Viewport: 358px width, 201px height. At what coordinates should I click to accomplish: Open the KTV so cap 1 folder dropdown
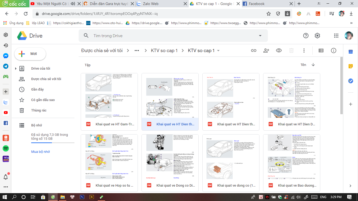(218, 51)
